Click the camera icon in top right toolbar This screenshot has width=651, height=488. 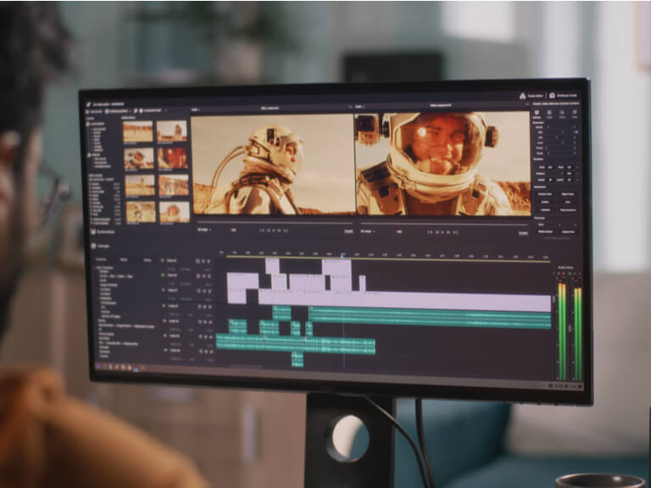552,97
